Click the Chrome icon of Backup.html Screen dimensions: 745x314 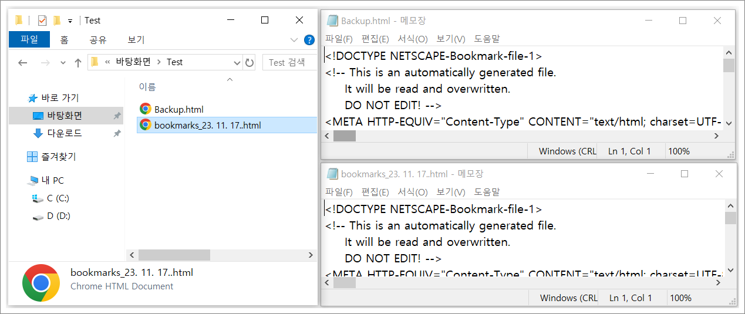click(145, 109)
